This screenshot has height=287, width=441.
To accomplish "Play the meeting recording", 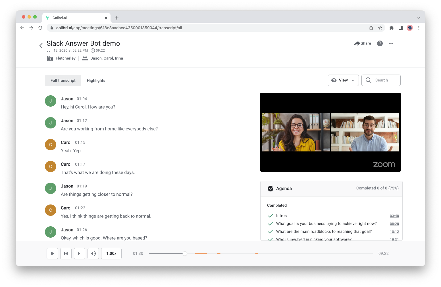I will (x=52, y=254).
